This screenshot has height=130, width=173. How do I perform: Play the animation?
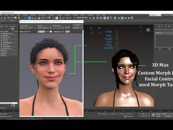coord(144,114)
